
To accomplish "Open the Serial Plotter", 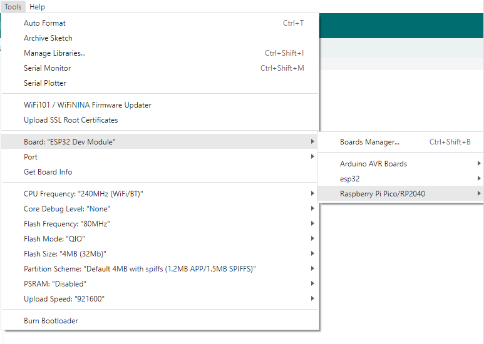I will (44, 83).
